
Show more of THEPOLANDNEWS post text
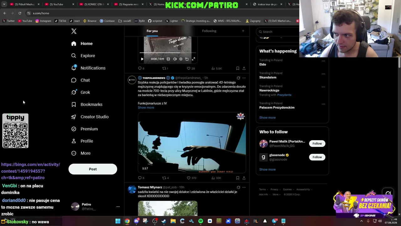tap(146, 108)
